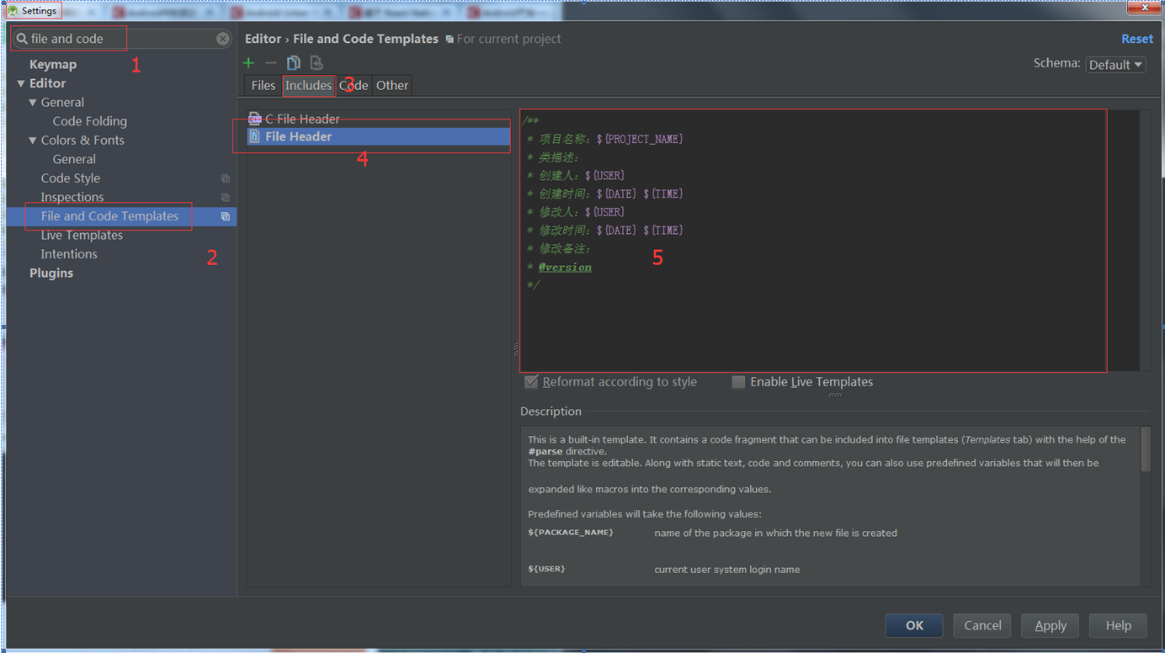Enable Live Templates checkbox
Screen dimensions: 1165x653
point(738,381)
